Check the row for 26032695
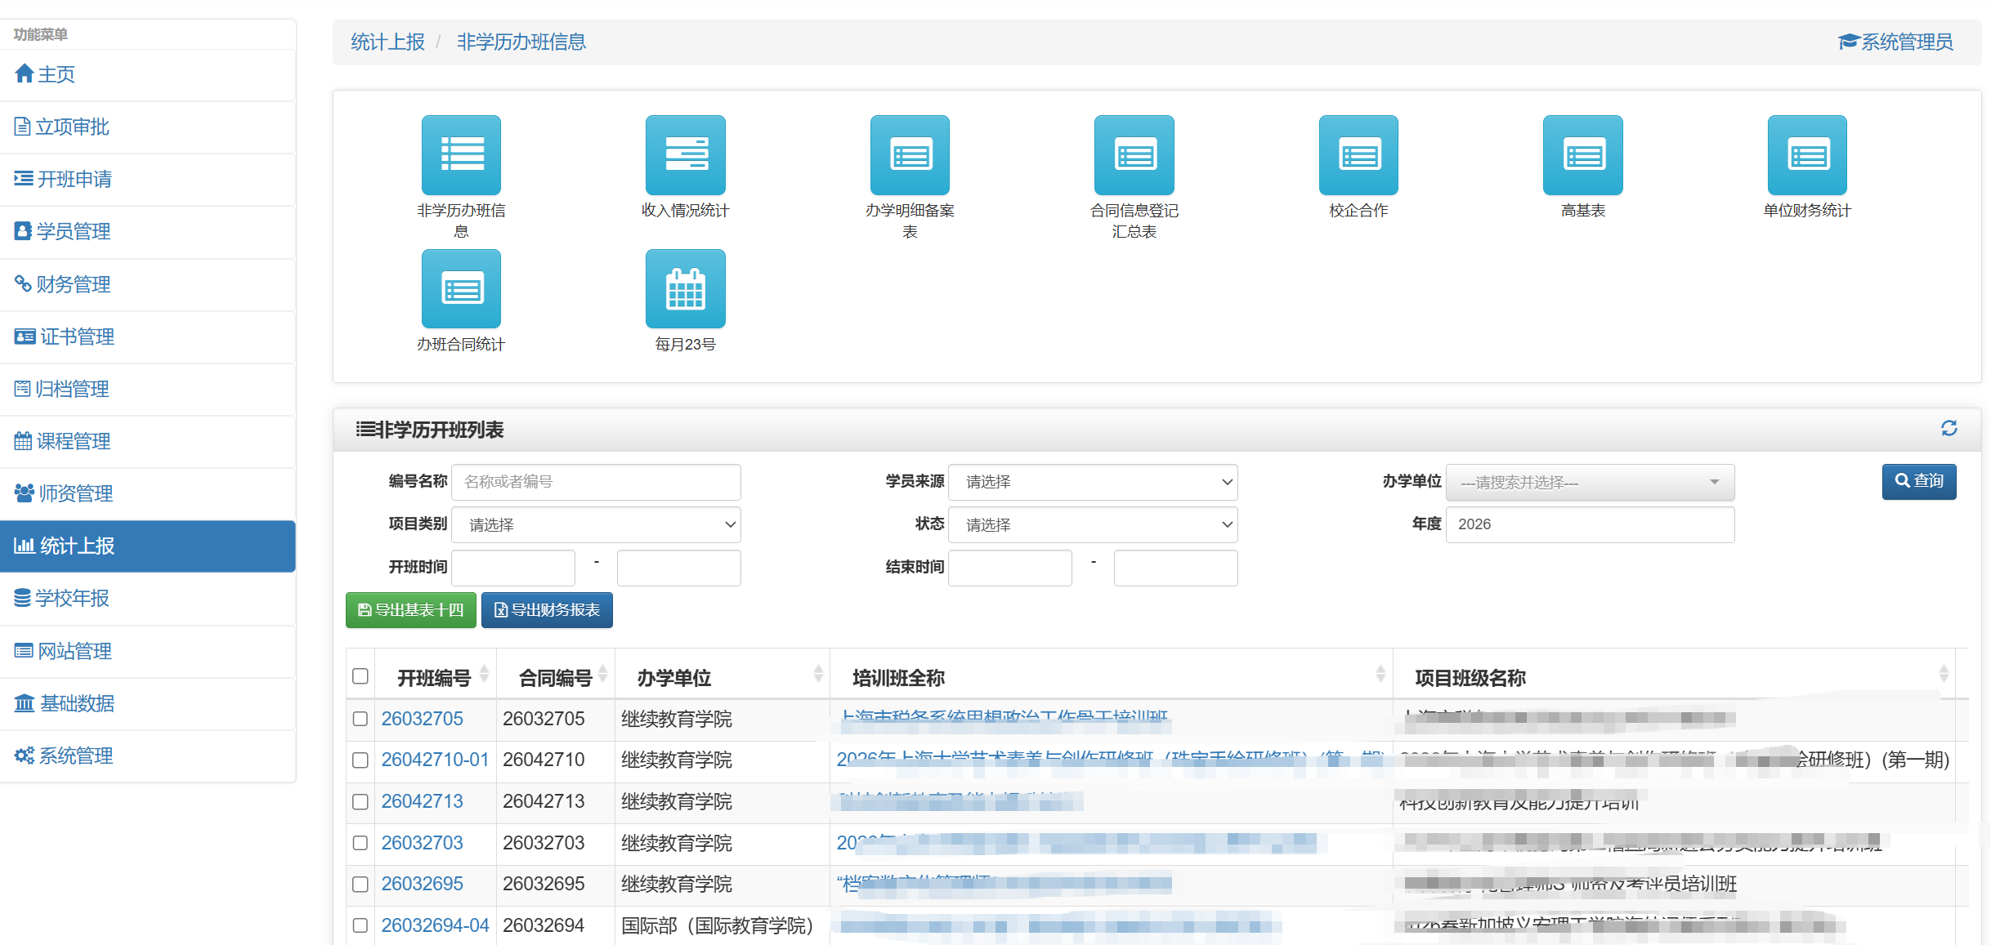The height and width of the screenshot is (945, 1991). (360, 884)
